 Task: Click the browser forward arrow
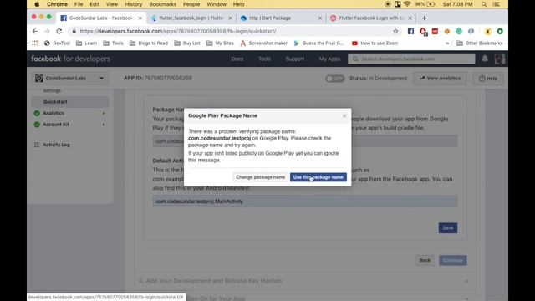[x=47, y=31]
